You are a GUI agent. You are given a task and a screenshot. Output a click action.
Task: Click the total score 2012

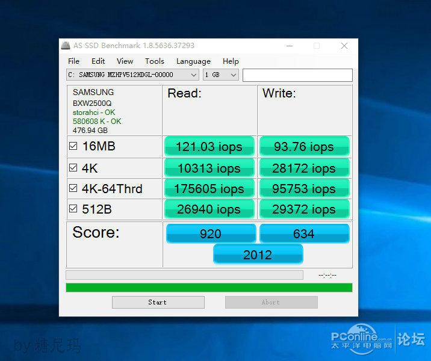pos(258,255)
